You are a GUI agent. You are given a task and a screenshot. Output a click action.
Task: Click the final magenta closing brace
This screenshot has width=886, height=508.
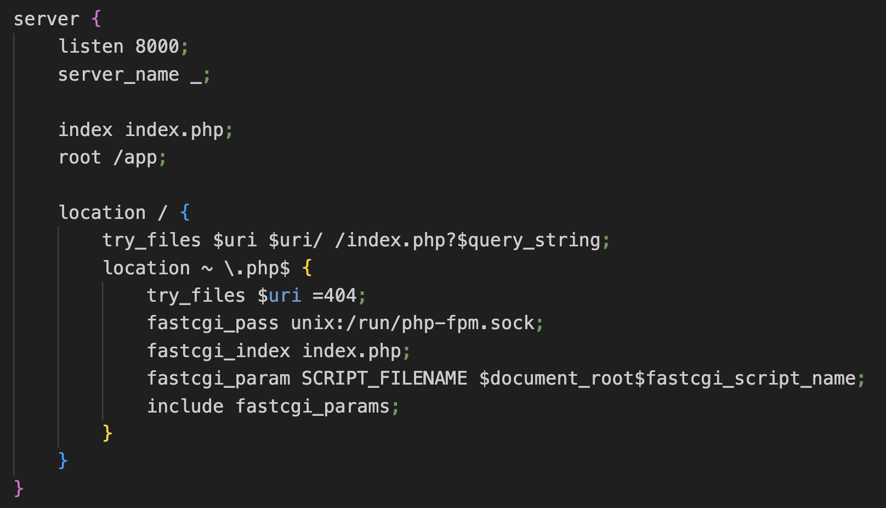tap(19, 488)
